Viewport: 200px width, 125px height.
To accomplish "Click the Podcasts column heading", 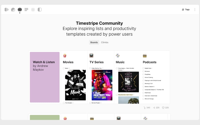I will tap(149, 62).
